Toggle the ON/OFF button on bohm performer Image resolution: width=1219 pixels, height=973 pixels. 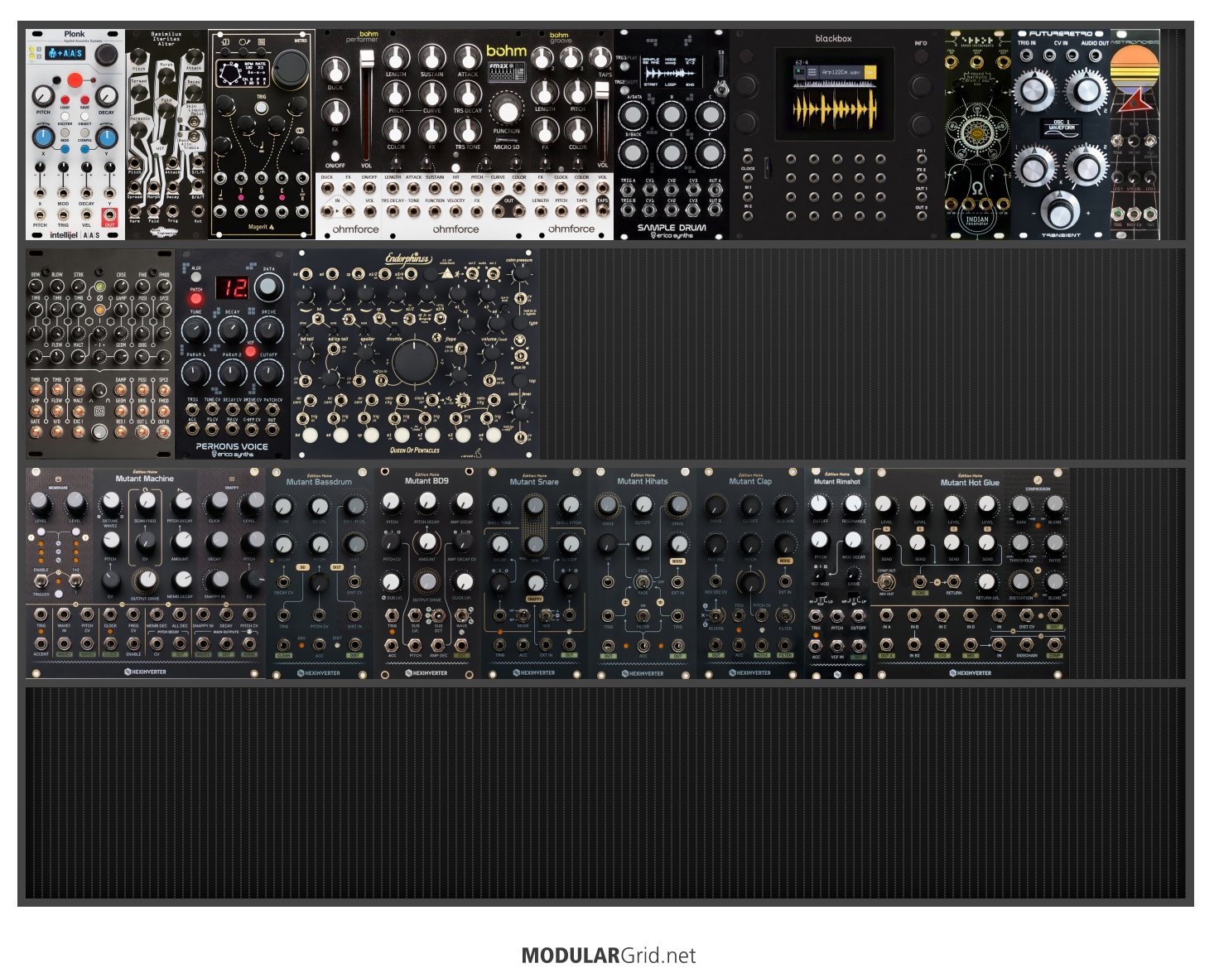coord(335,155)
